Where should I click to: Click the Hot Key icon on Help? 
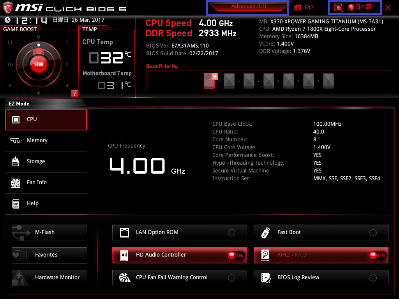(x=16, y=204)
